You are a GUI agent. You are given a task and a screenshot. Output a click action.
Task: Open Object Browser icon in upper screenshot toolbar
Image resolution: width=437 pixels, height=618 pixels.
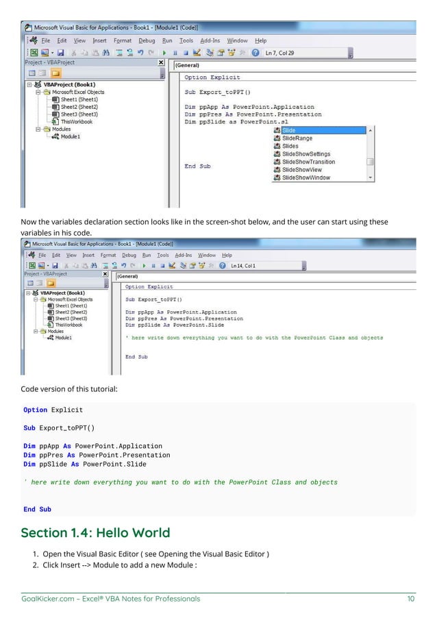pos(232,53)
